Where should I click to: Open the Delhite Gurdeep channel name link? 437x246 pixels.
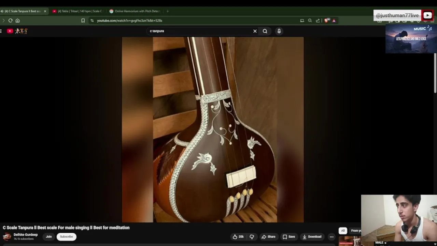click(x=26, y=235)
